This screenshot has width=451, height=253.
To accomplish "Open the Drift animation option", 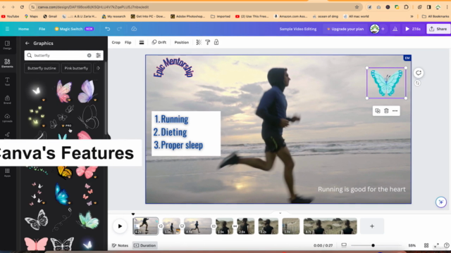I will [159, 42].
